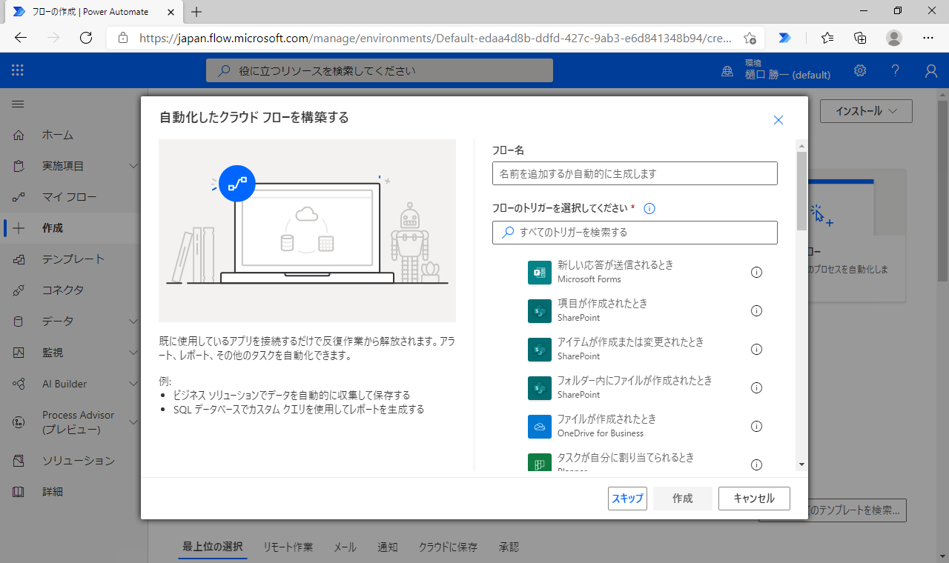Switch to 承認 tab

point(509,547)
